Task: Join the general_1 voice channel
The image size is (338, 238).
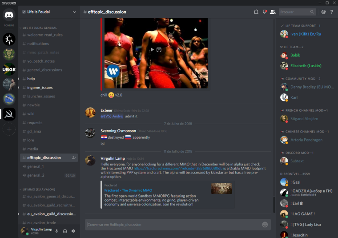Action: pyautogui.click(x=49, y=166)
